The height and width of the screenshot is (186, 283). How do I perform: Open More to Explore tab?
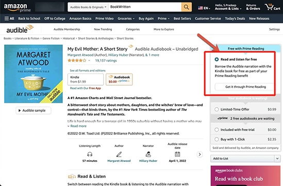point(164,29)
